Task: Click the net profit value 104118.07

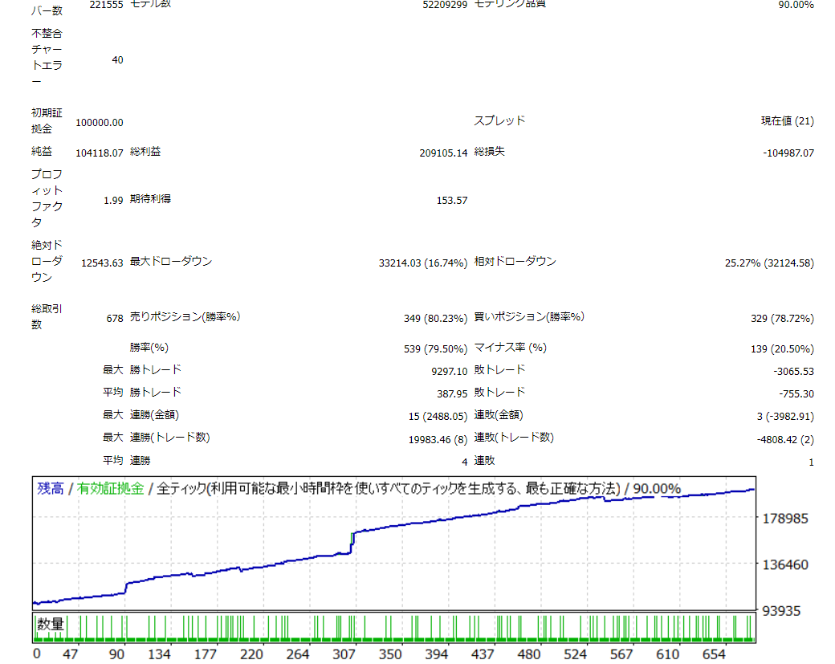Action: pos(100,153)
